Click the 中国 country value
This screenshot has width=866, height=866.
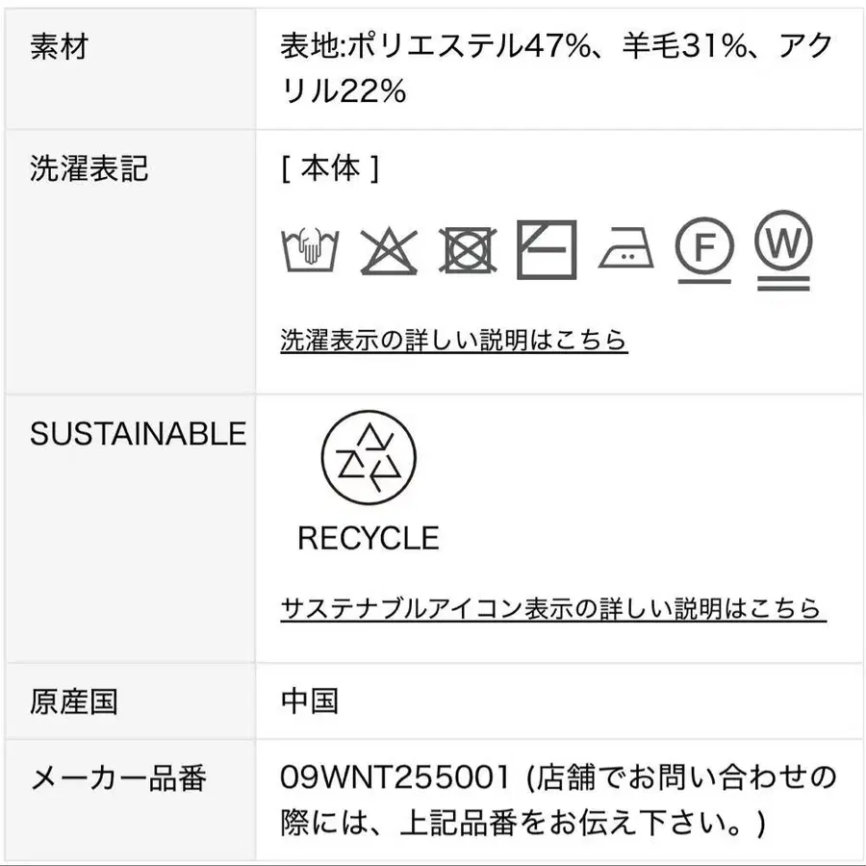pyautogui.click(x=310, y=700)
